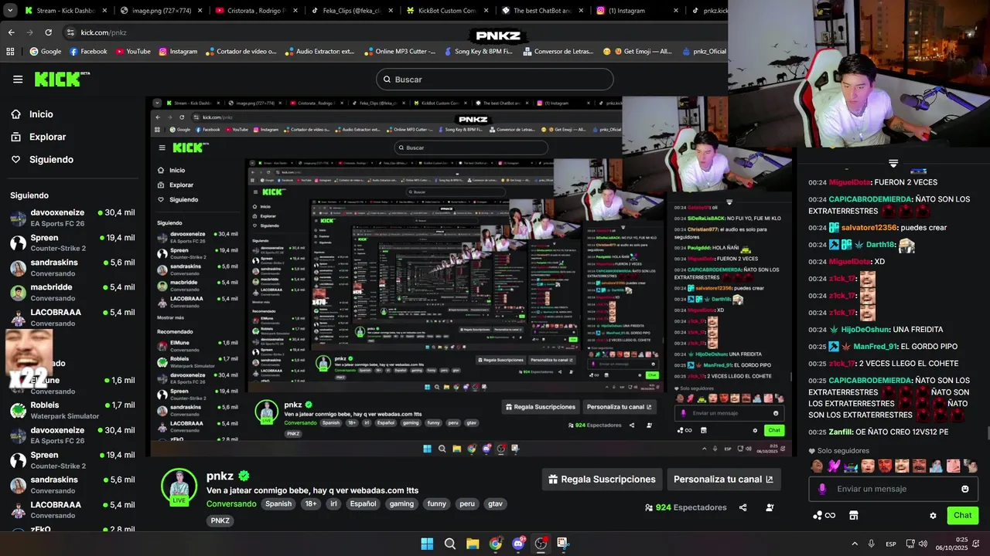Open the Instagram bookmark in bookmarks bar
990x556 pixels.
(x=178, y=52)
